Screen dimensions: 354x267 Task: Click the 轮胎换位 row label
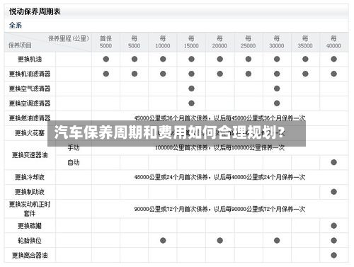30,241
